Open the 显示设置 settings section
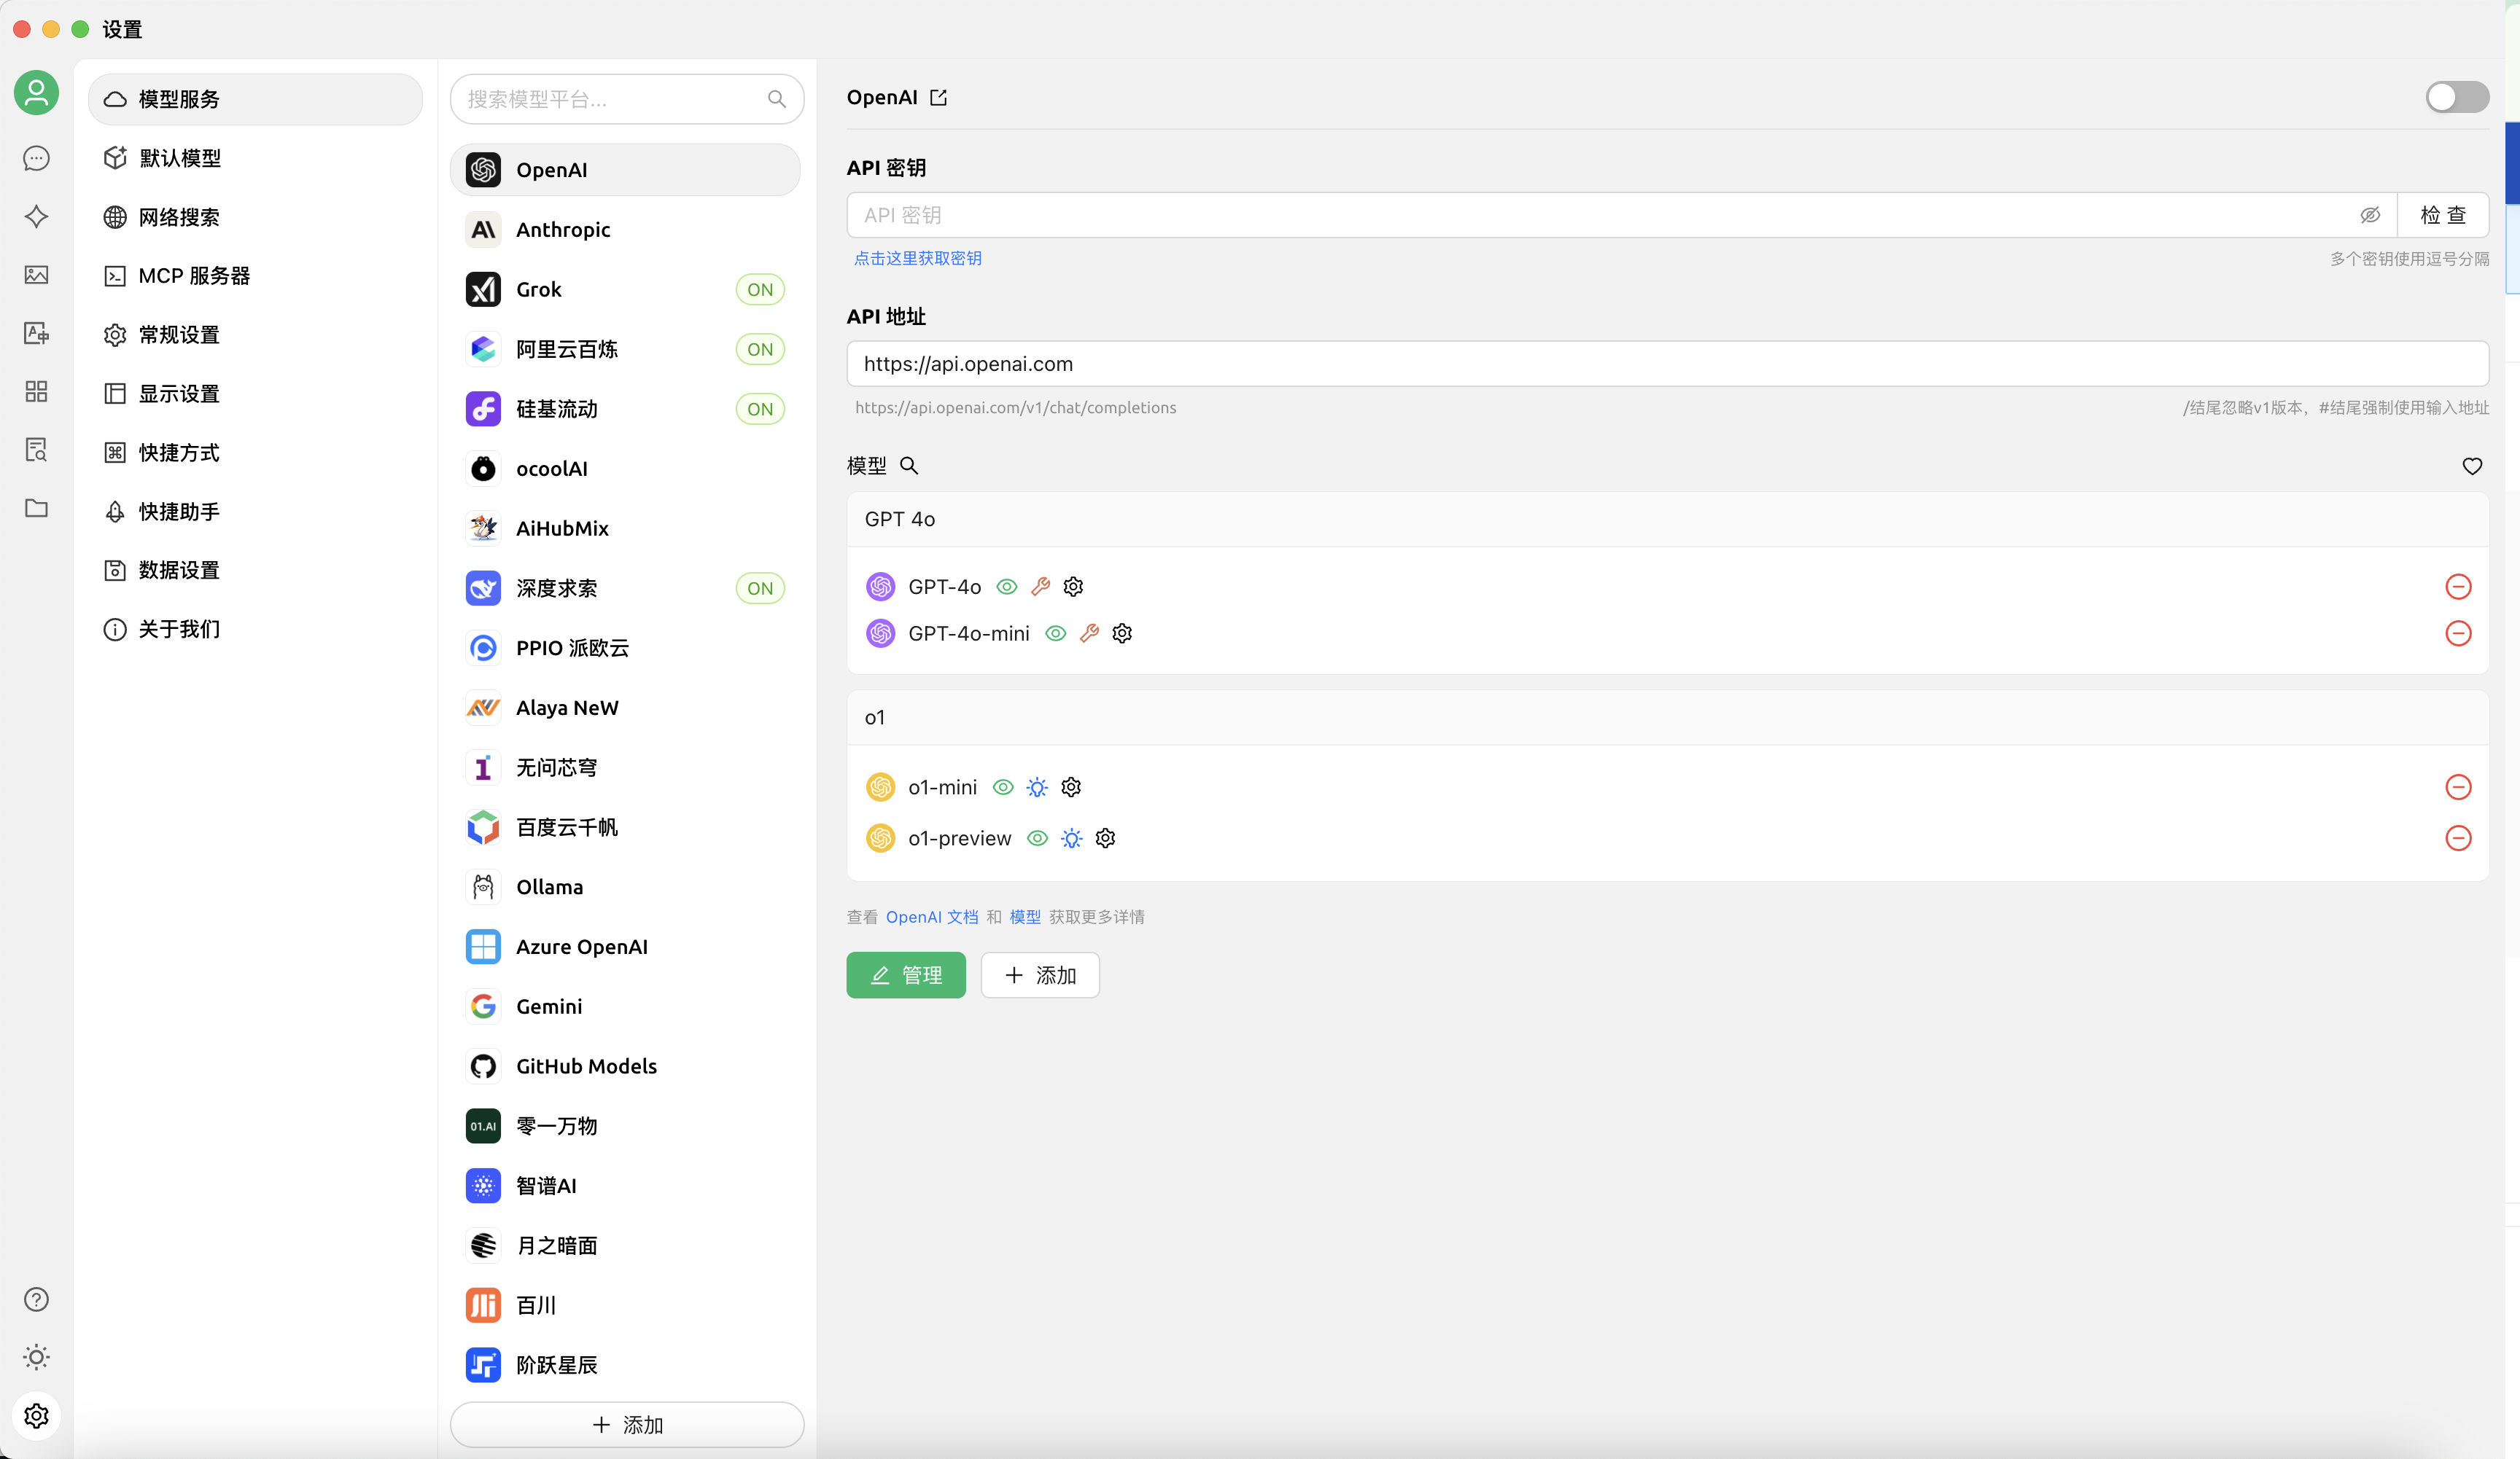This screenshot has height=1459, width=2520. click(255, 394)
